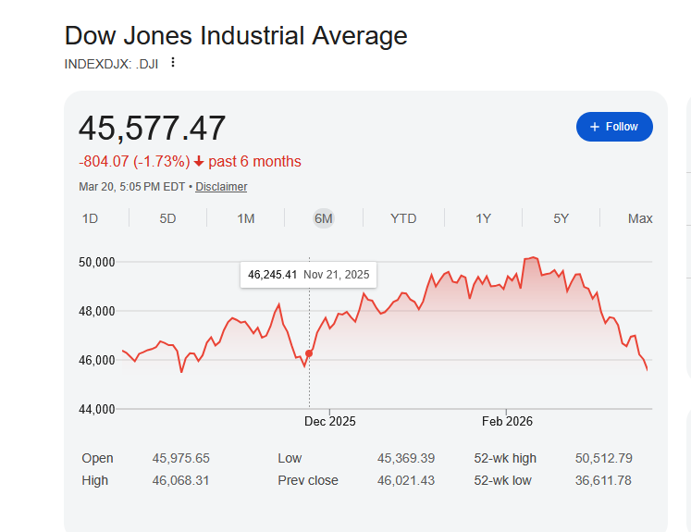Click the red down arrow indicator
This screenshot has width=691, height=532.
[x=199, y=162]
